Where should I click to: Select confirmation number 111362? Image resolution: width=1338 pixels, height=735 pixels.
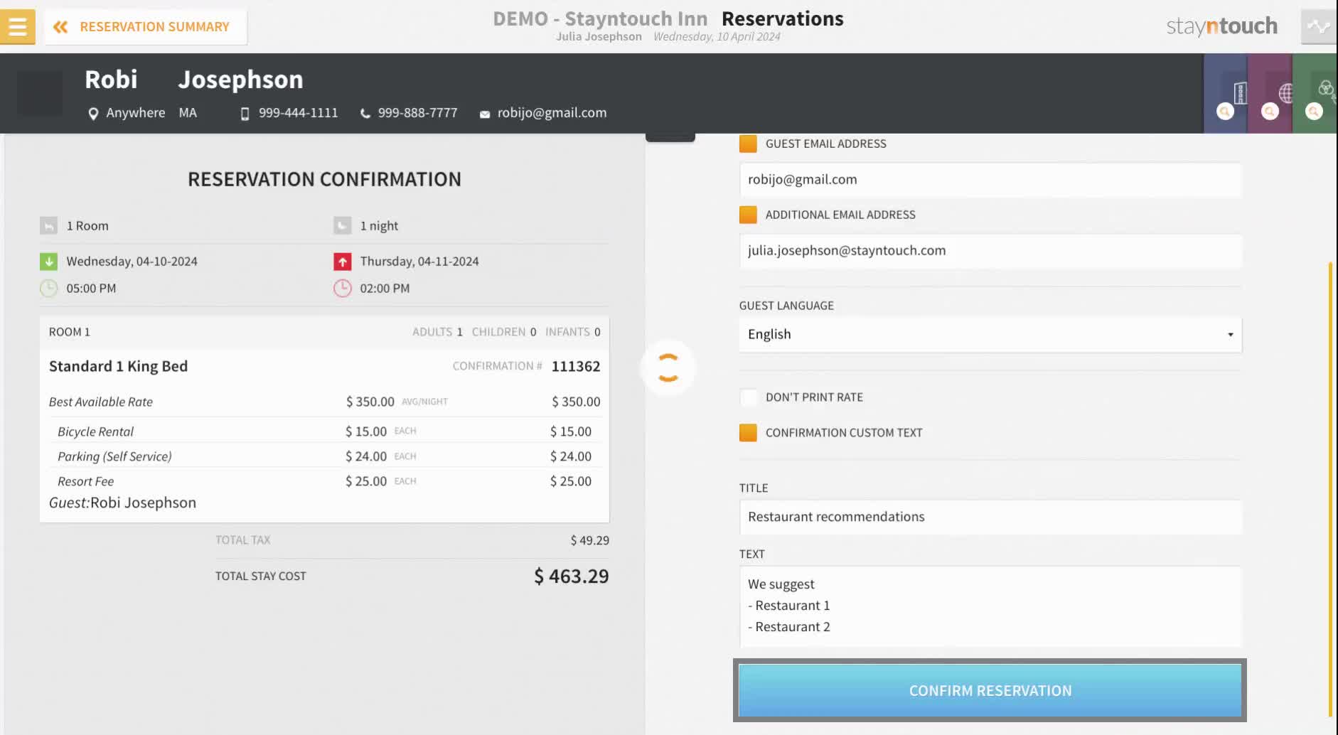(x=576, y=366)
